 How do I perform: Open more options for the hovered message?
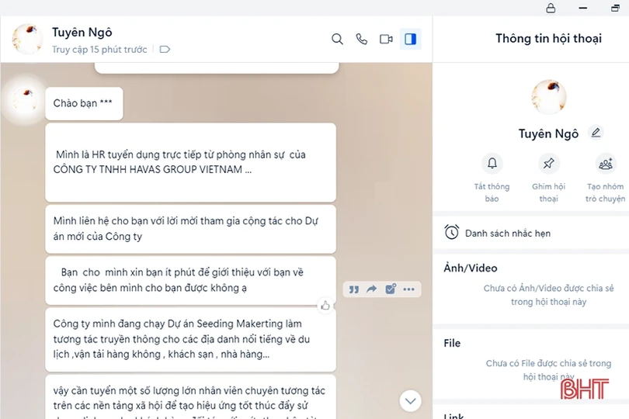409,289
